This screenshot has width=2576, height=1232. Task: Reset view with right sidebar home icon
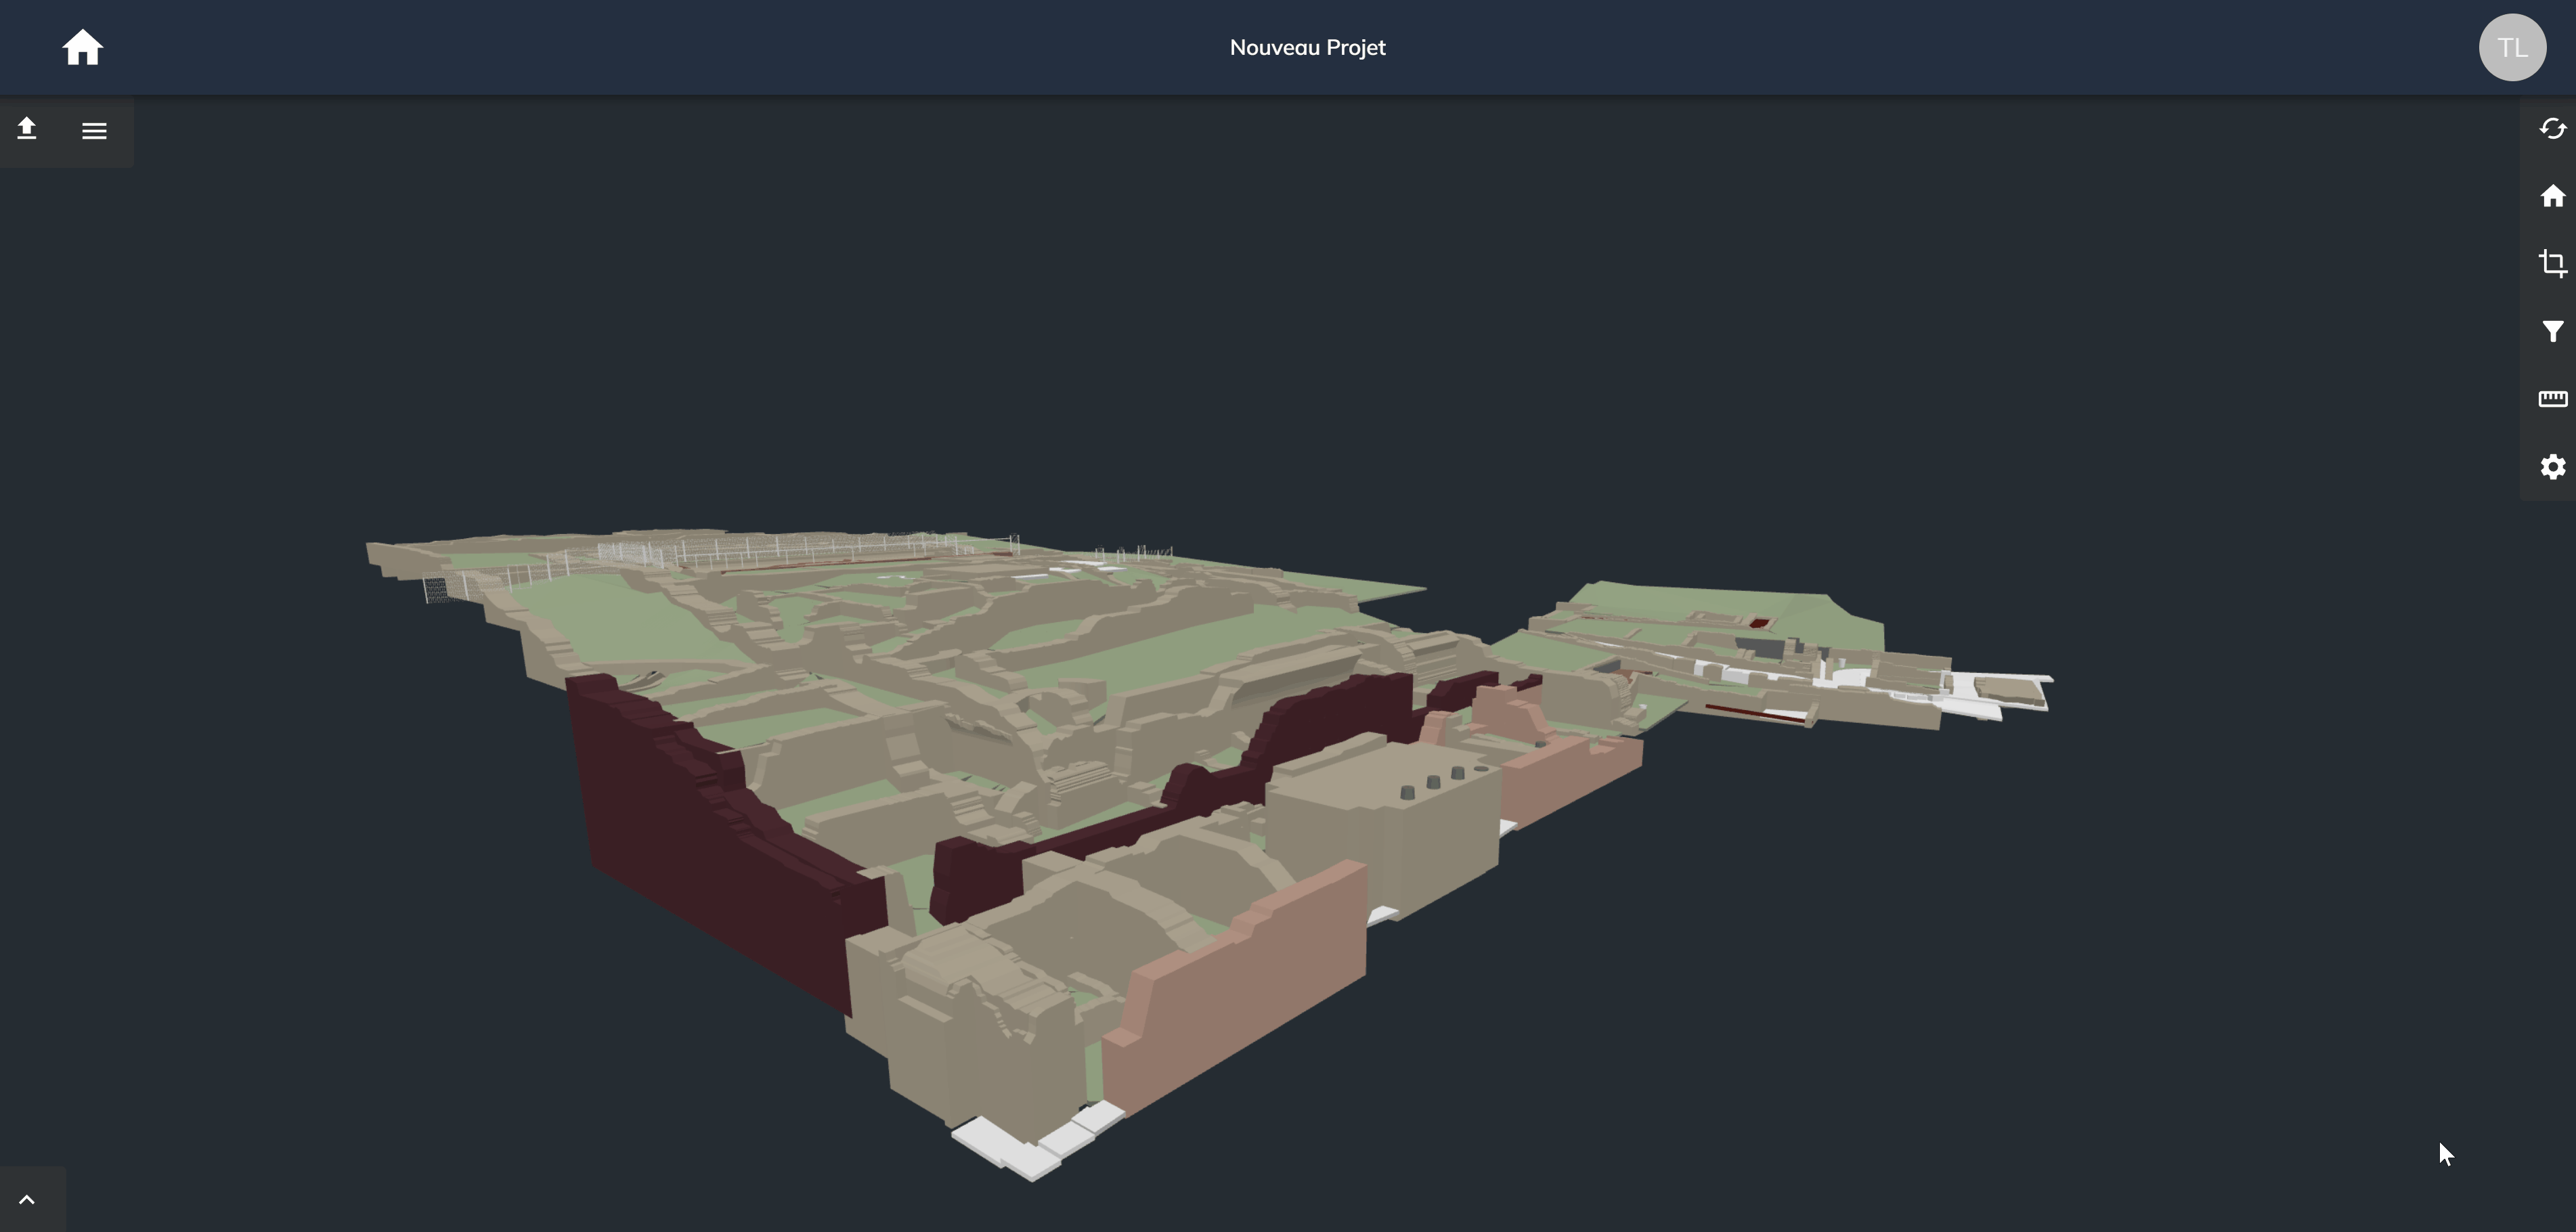pyautogui.click(x=2552, y=196)
